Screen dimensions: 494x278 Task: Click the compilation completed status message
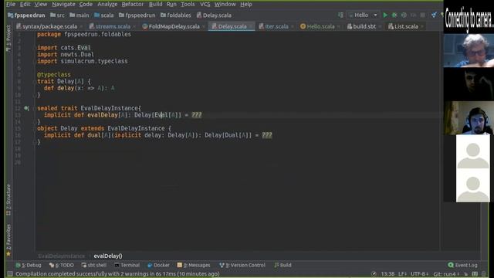[117, 274]
